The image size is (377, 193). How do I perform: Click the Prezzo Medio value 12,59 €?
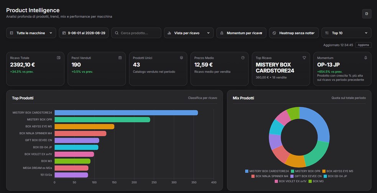(203, 65)
